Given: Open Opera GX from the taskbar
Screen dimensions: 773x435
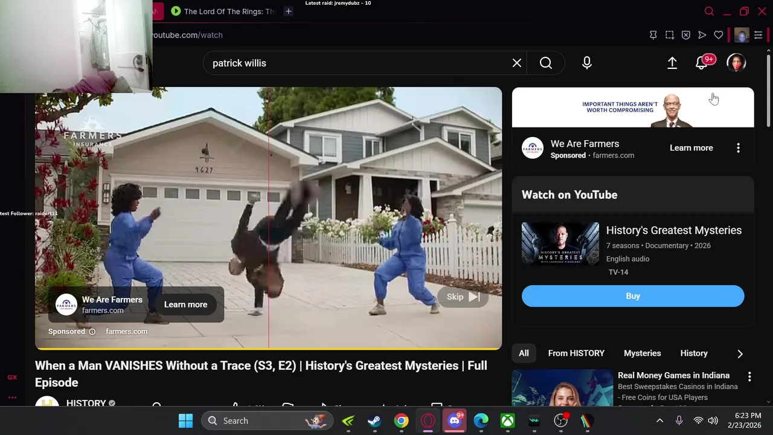Looking at the screenshot, I should click(428, 420).
